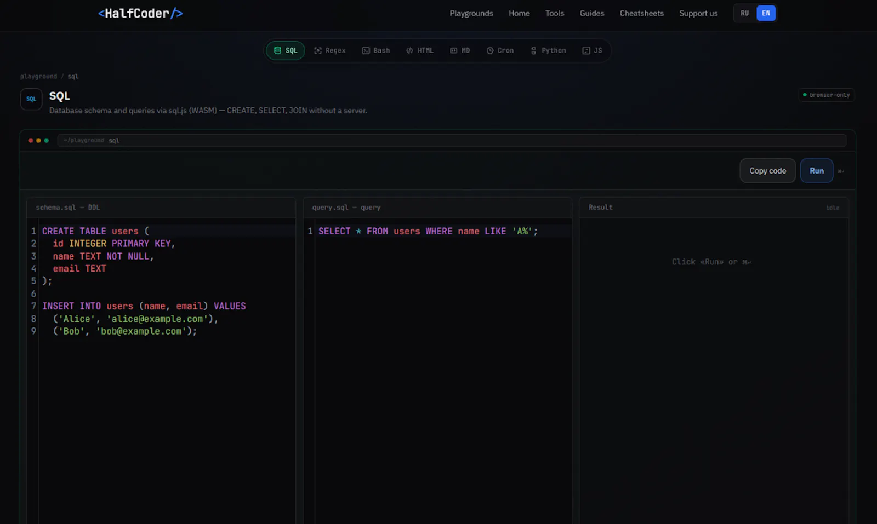Click the 'Alice' values row
The width and height of the screenshot is (877, 524).
click(x=135, y=319)
